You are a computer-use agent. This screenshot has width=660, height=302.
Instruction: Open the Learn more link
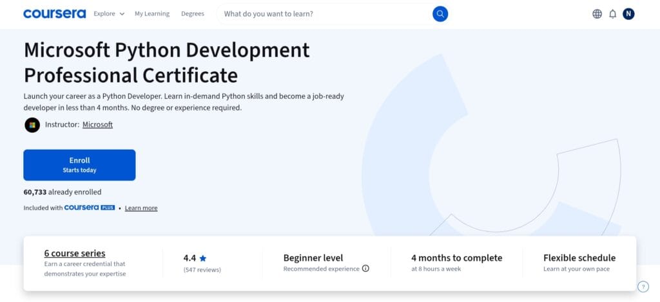141,208
